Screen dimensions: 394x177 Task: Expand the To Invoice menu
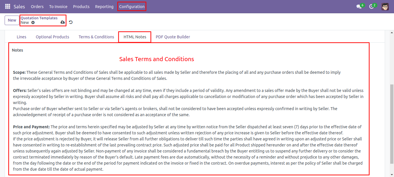tap(58, 6)
